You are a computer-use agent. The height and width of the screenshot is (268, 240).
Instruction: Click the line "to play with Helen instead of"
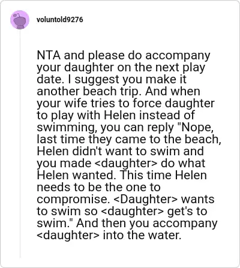116,115
